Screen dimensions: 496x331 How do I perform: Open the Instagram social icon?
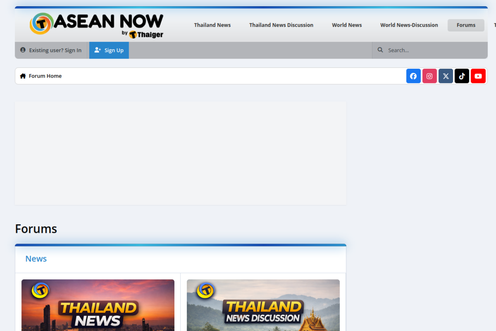click(x=429, y=76)
